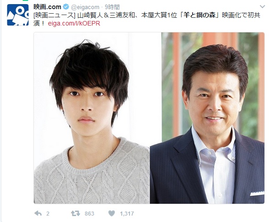Open the eiga.com/l/kOEPR link
The width and height of the screenshot is (269, 222).
point(74,23)
